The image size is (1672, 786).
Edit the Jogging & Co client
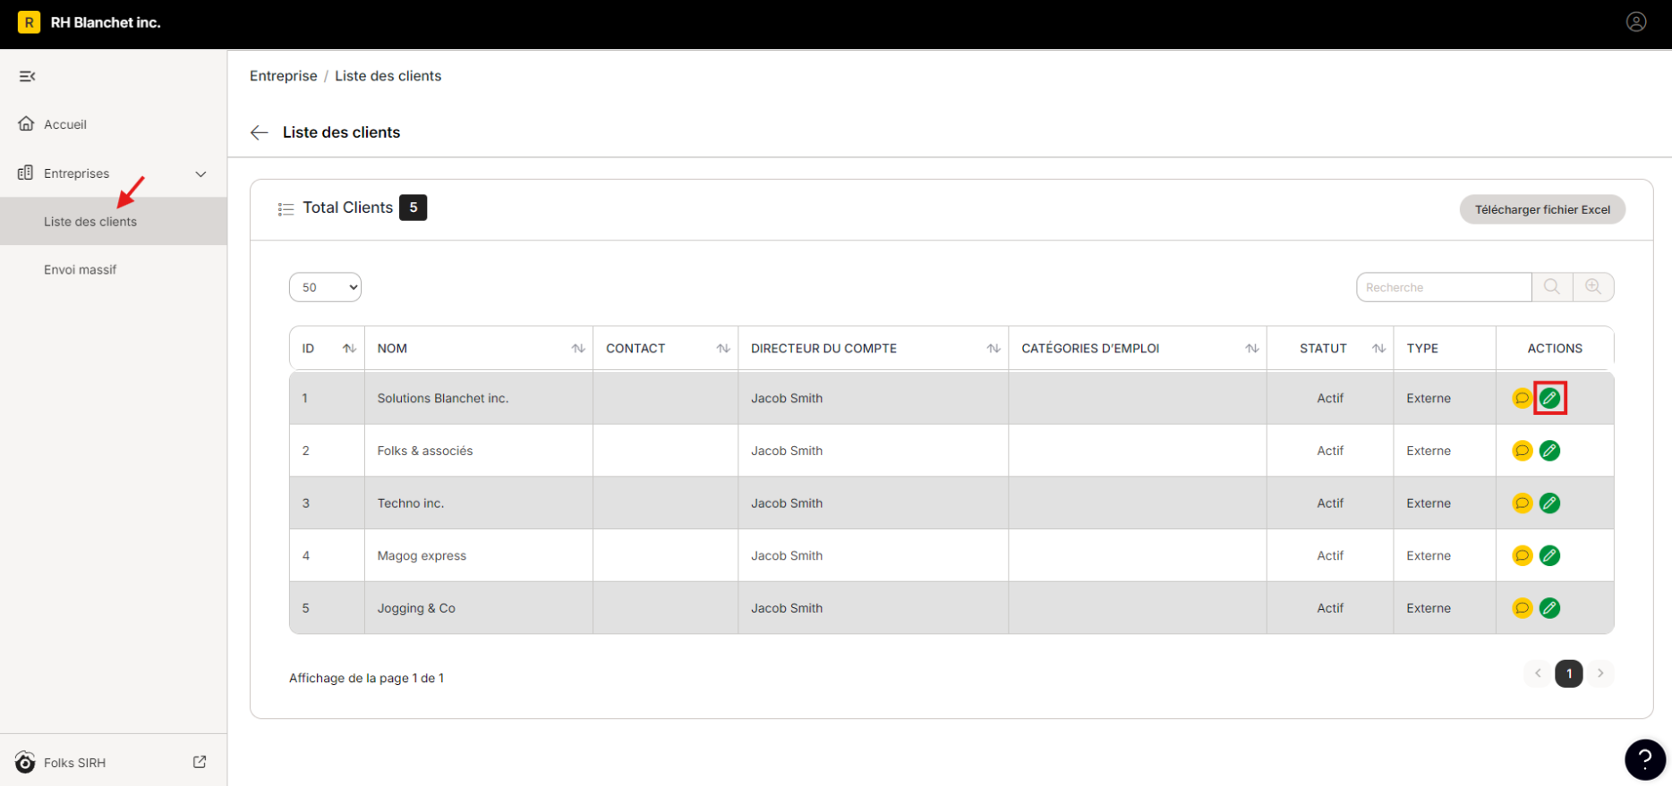1549,608
